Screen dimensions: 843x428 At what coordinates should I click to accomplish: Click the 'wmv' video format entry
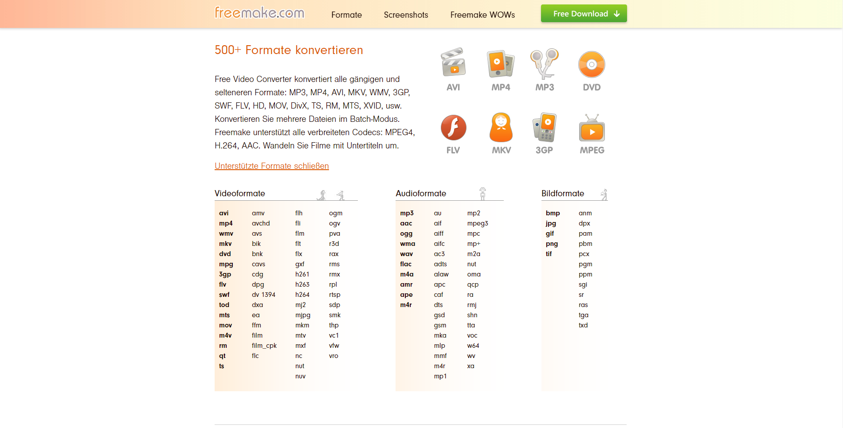[x=226, y=233]
